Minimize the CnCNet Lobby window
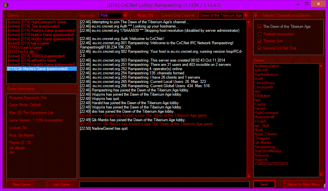328x191 pixels. [x=298, y=4]
